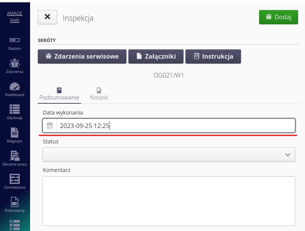Open Nadzór in the sidebar

point(15,43)
